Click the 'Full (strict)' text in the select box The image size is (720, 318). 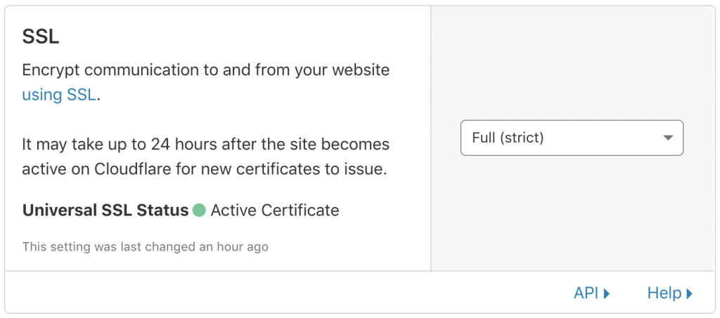(508, 138)
